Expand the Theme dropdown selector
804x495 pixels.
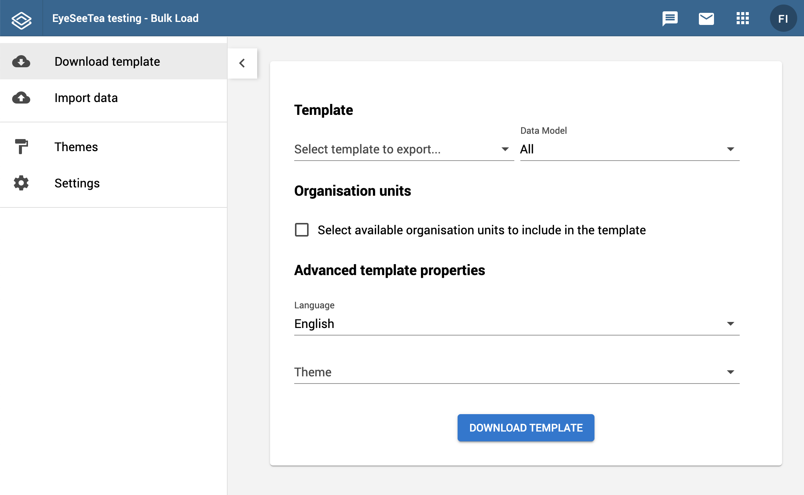coord(732,372)
